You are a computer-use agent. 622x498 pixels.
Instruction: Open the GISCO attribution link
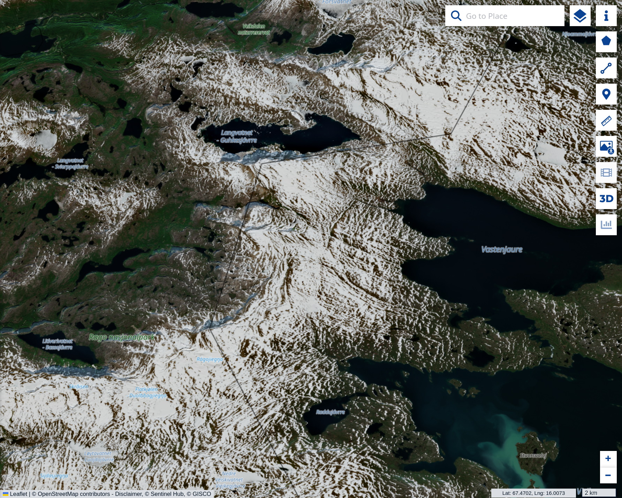(x=202, y=494)
